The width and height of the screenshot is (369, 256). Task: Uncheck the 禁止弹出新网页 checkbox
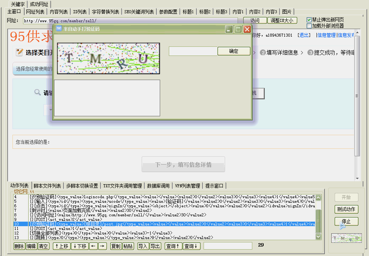[x=309, y=20]
